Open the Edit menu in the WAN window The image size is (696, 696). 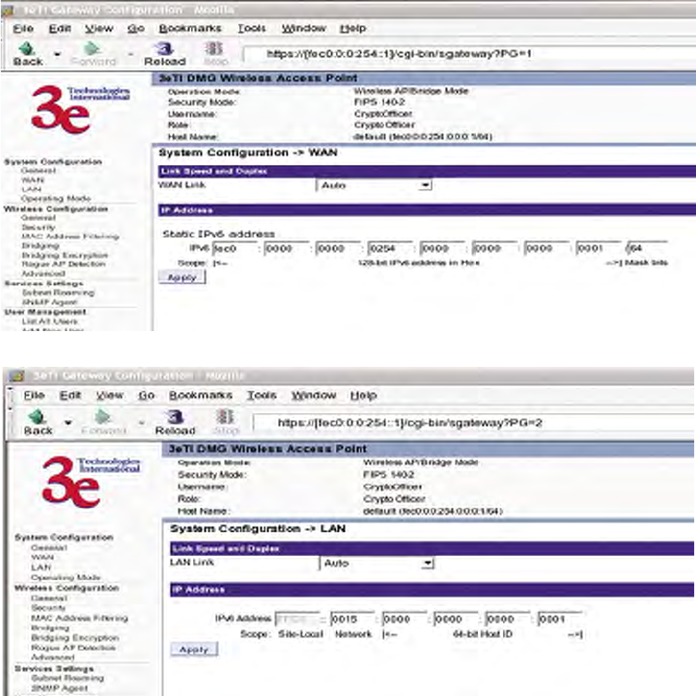[x=60, y=28]
